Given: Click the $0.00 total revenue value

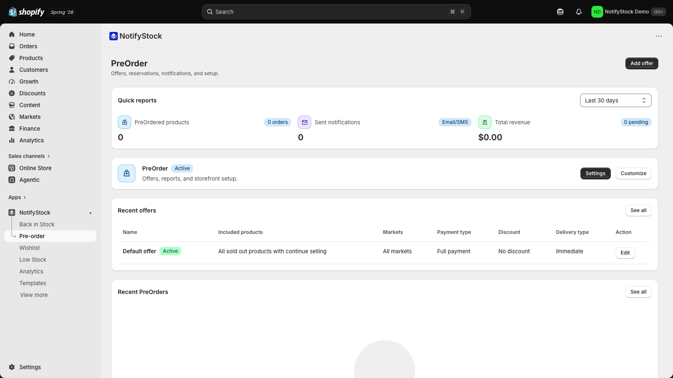Looking at the screenshot, I should click(490, 137).
